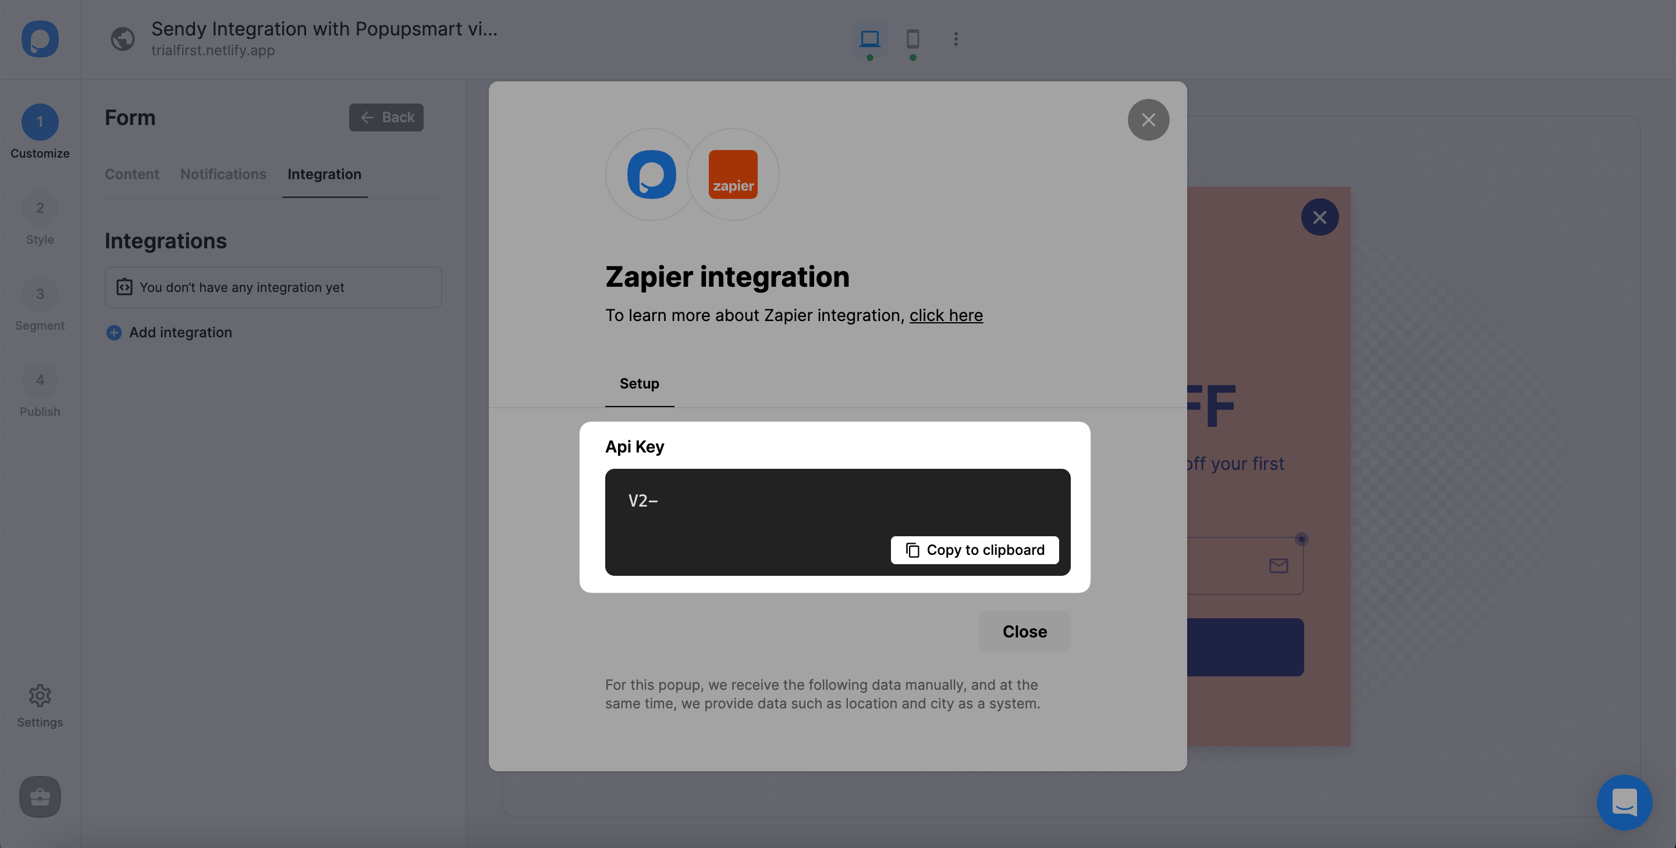Click the form integration puzzle icon

(122, 287)
